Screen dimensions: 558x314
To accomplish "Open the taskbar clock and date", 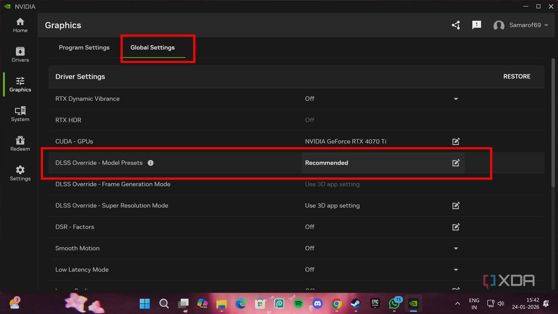I will 525,304.
